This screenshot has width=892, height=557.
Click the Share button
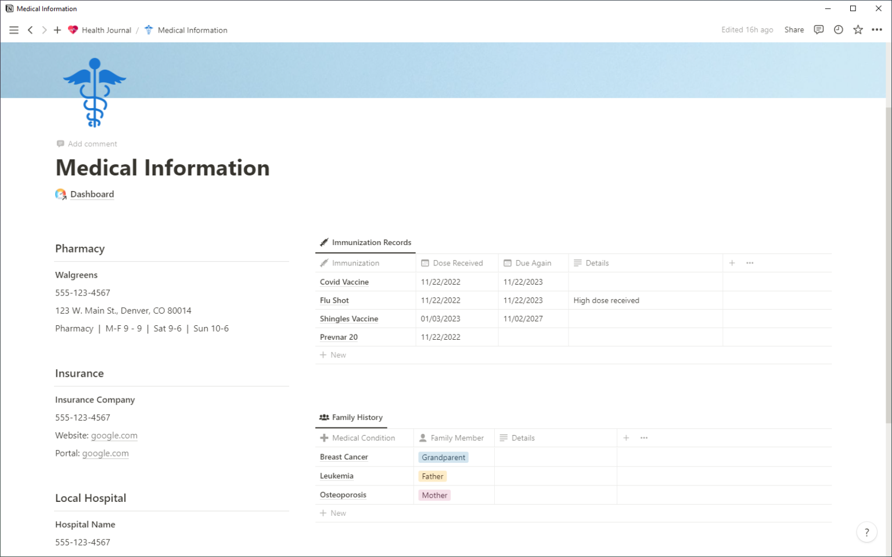[x=794, y=30]
